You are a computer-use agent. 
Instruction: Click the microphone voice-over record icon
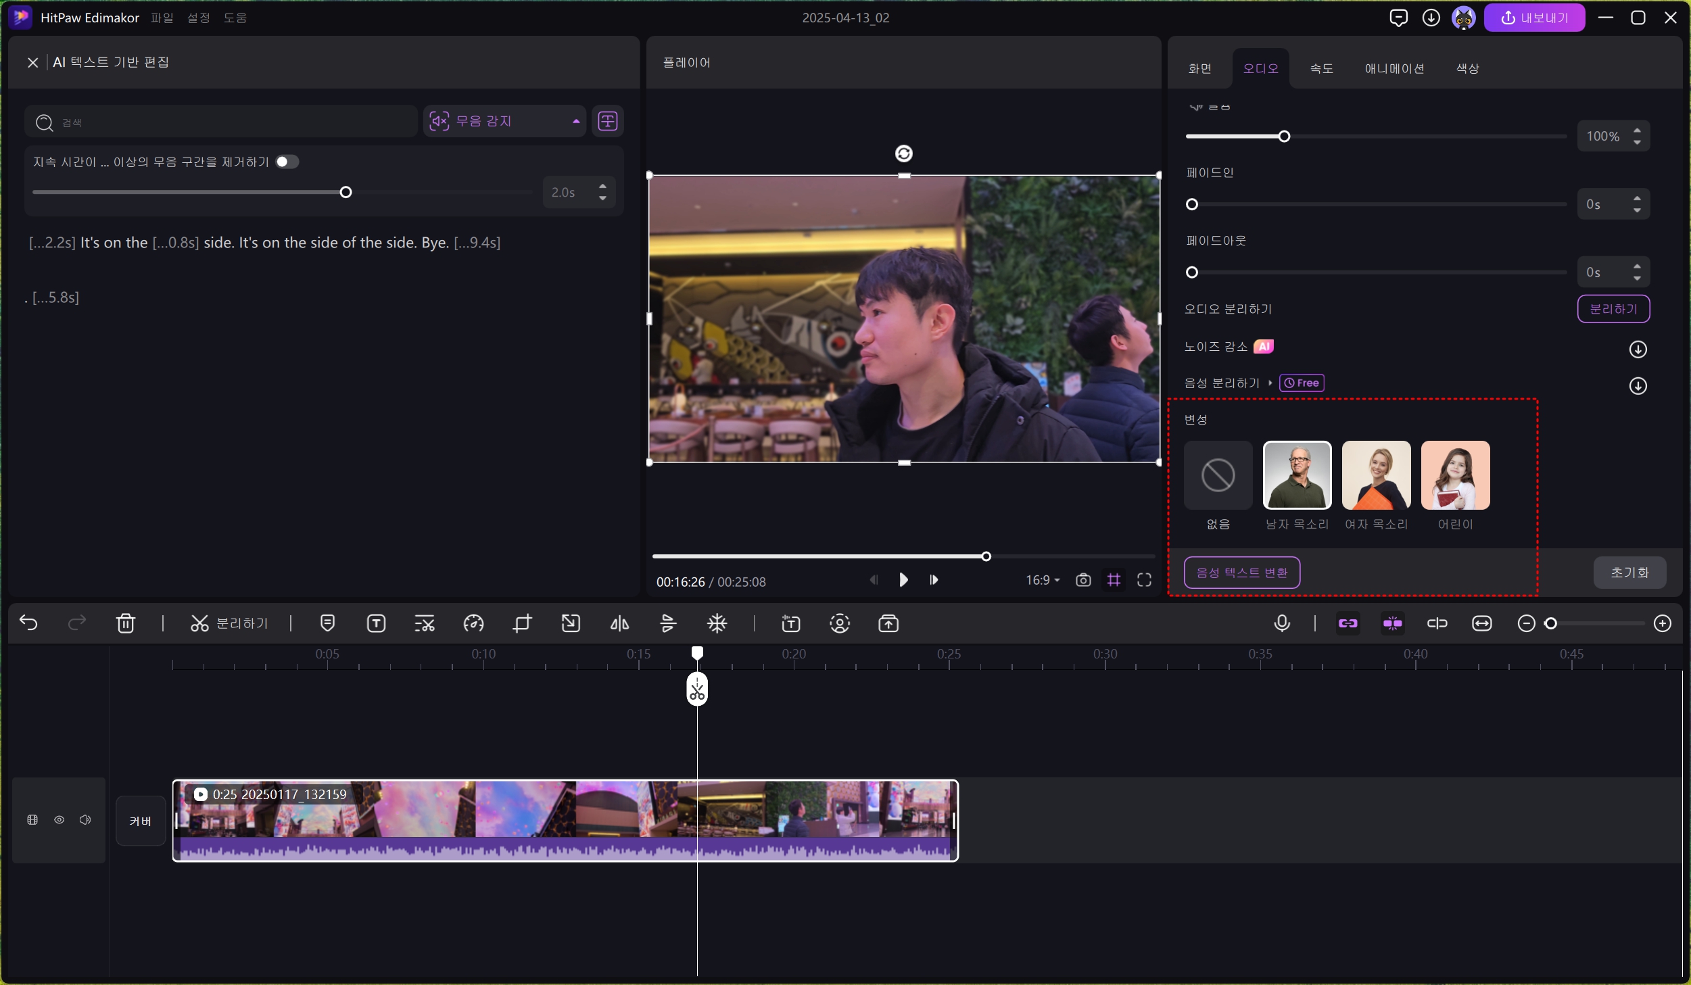[x=1281, y=623]
